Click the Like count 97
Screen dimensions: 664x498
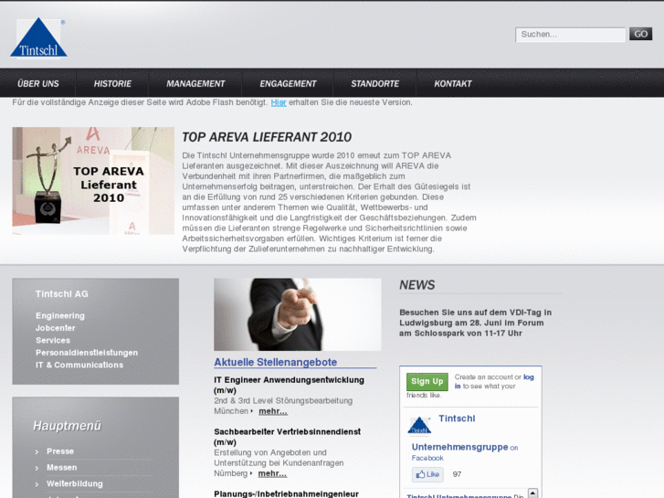tap(457, 474)
